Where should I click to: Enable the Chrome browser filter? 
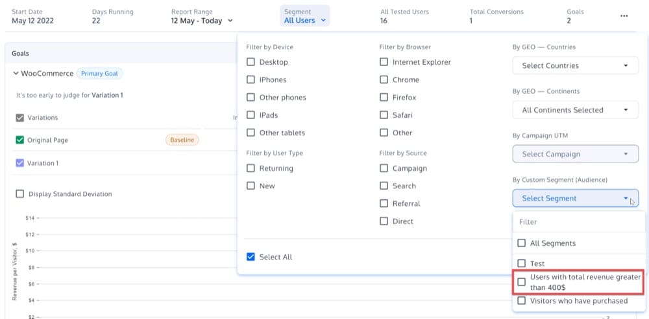point(384,80)
